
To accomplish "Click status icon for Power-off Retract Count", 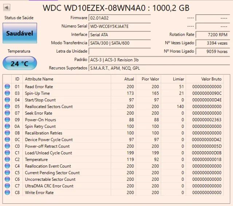I will coord(7,146).
